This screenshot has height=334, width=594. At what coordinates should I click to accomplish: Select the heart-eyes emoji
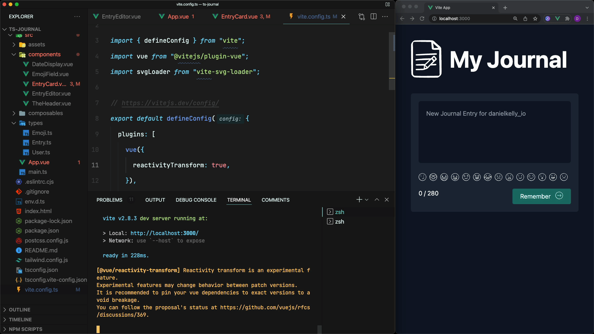coord(477,177)
